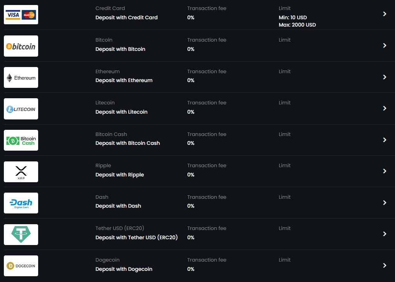395x282 pixels.
Task: Click the Litecoin logo icon
Action: point(21,109)
